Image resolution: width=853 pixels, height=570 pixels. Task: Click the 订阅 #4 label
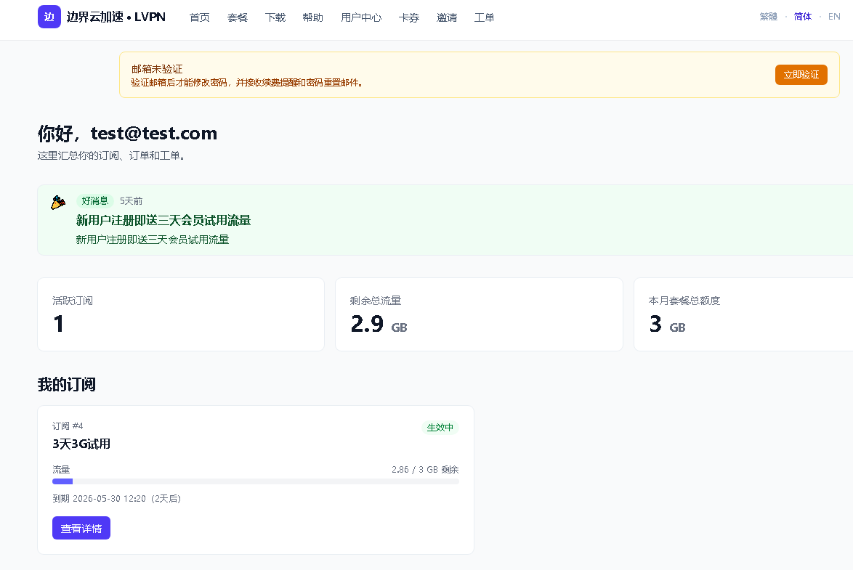[68, 426]
